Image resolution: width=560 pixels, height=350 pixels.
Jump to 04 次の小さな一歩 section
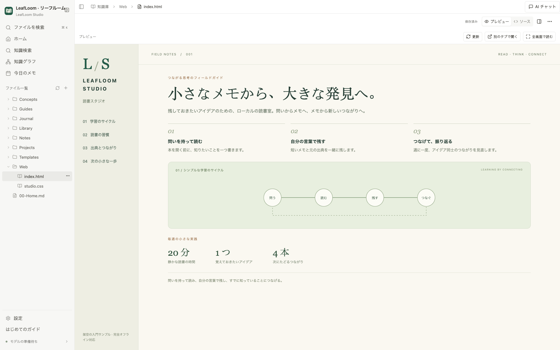[100, 161]
